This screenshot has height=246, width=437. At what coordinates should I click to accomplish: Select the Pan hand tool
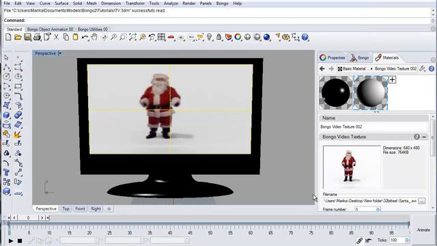pyautogui.click(x=94, y=37)
